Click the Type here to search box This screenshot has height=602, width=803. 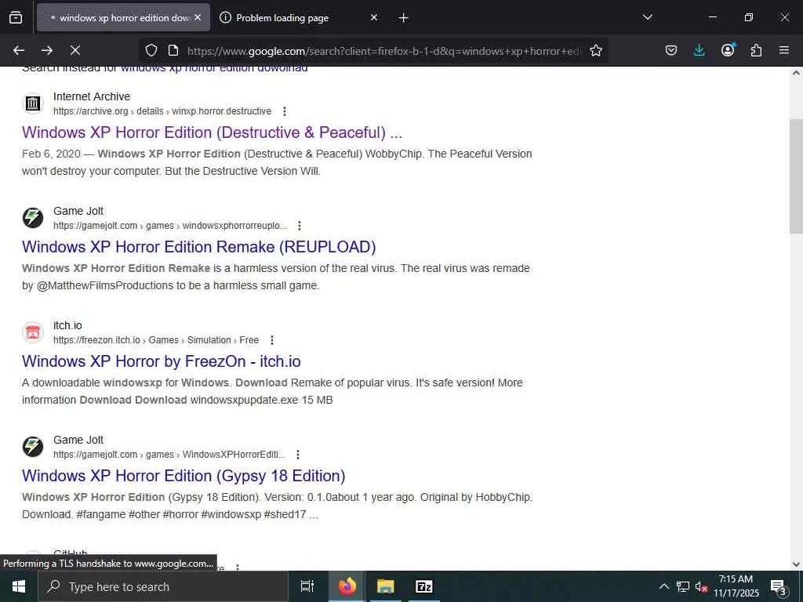coord(163,586)
